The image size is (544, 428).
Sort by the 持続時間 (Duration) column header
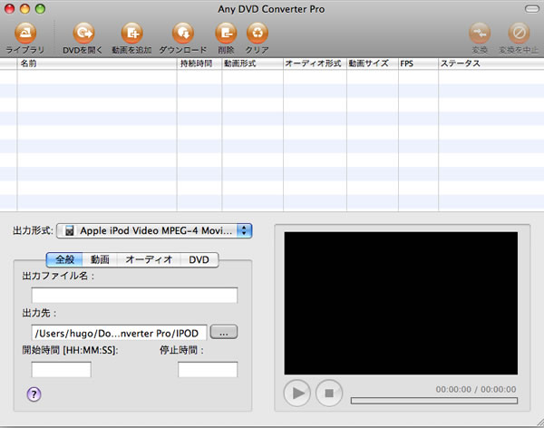[x=199, y=63]
